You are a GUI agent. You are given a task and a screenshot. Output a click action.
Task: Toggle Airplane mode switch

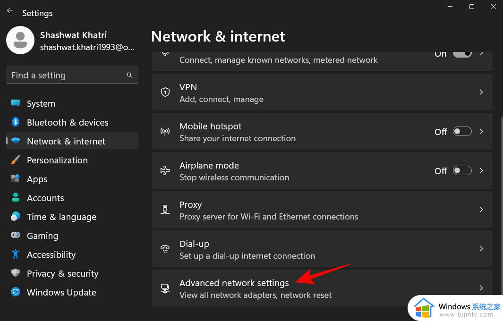(x=462, y=170)
